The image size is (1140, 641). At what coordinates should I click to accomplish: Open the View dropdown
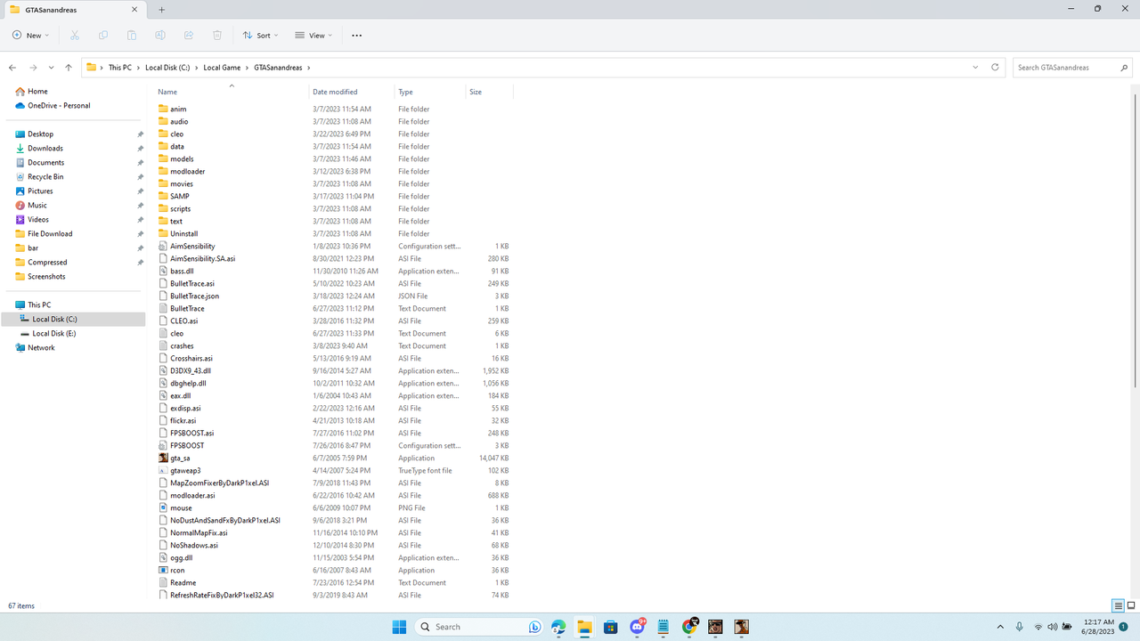click(313, 36)
